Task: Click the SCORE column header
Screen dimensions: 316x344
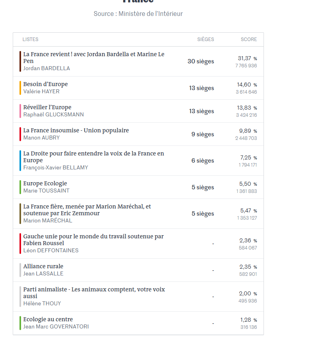Action: click(x=249, y=39)
